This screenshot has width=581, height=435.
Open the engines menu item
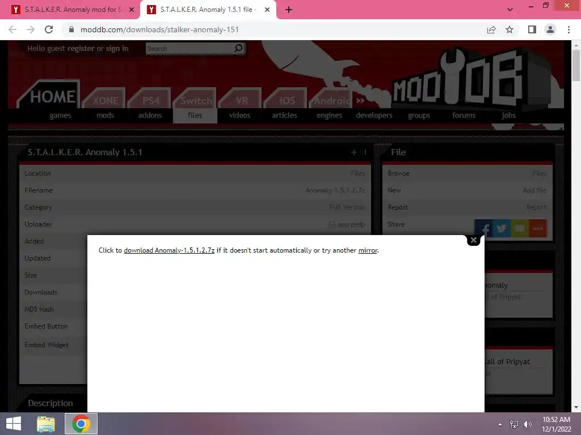(x=330, y=116)
